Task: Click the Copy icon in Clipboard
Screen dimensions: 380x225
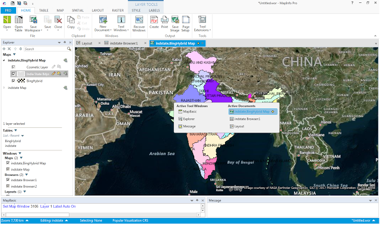Action: (x=71, y=20)
